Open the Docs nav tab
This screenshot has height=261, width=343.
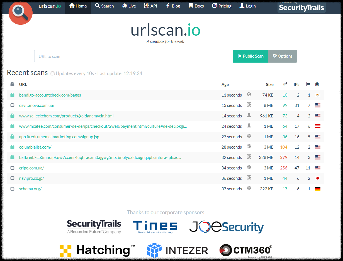click(196, 6)
